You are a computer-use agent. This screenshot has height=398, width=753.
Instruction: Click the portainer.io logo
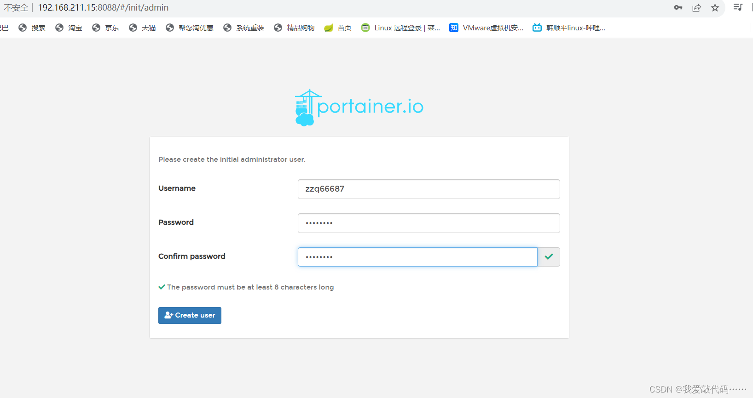point(359,108)
